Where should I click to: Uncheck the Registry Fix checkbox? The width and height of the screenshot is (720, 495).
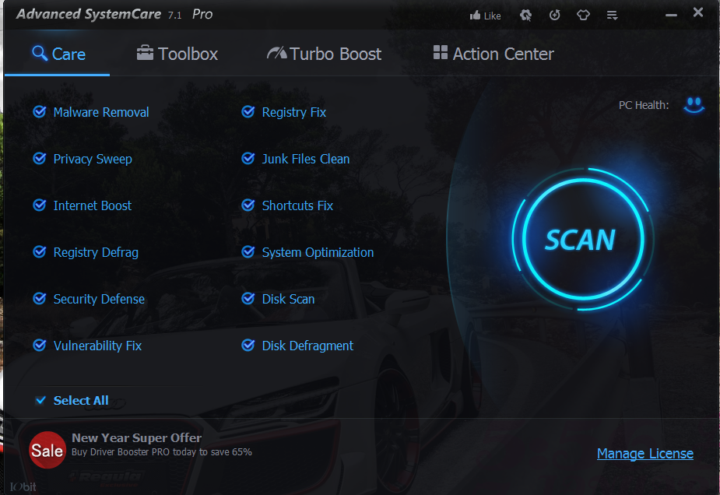point(248,111)
